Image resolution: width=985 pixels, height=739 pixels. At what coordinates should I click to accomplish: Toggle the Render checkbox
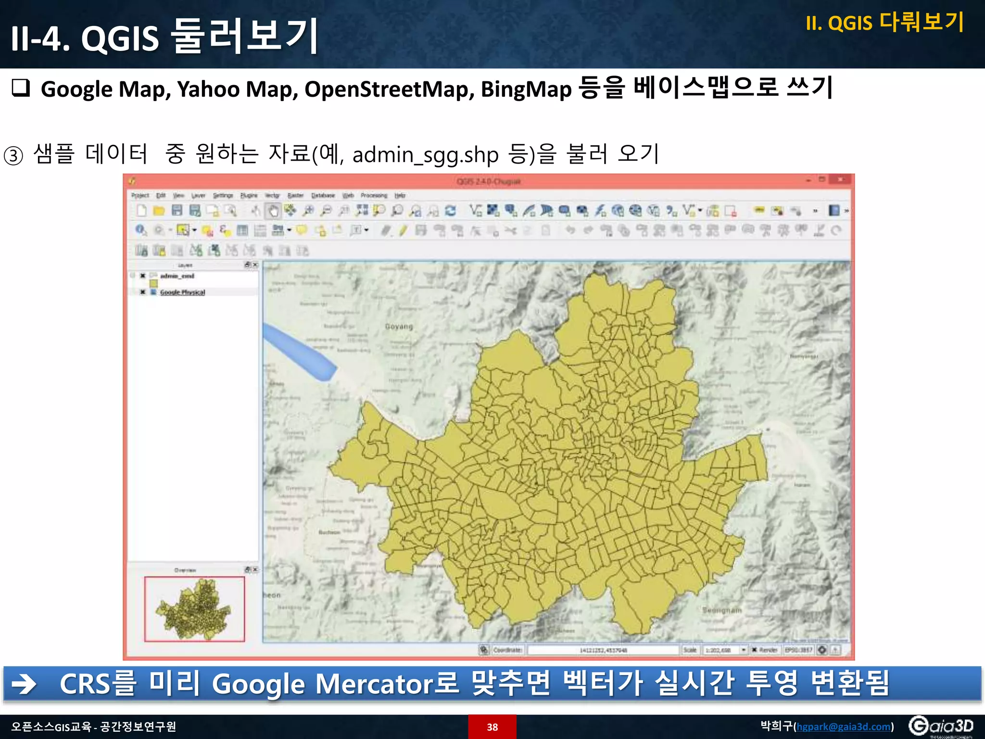[754, 650]
